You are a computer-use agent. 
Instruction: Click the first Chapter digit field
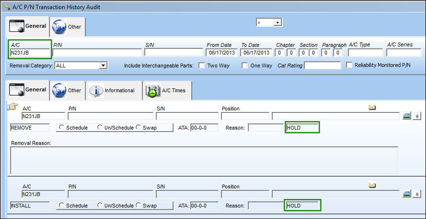[x=279, y=53]
